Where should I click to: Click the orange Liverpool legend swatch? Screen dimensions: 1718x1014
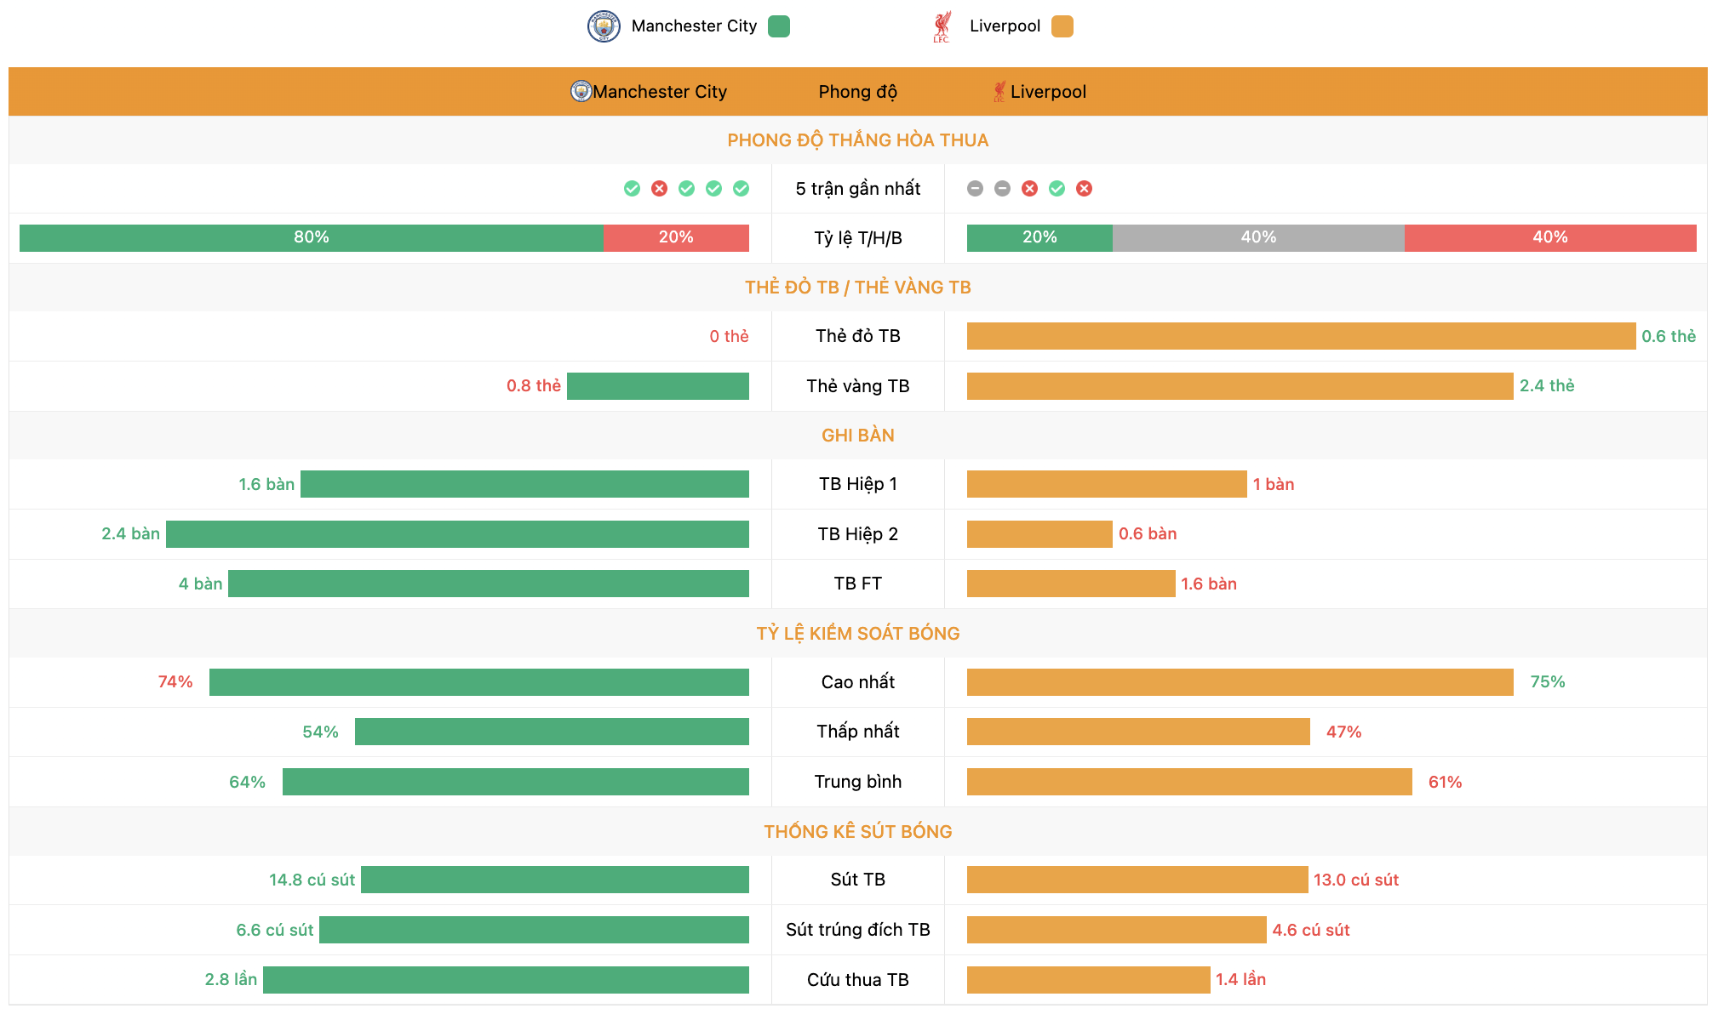[x=1062, y=26]
